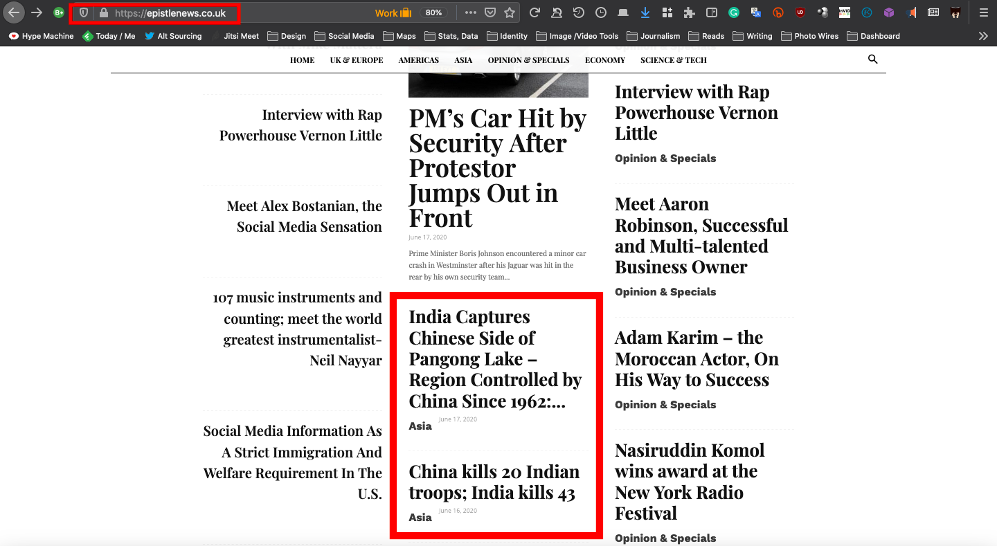
Task: Reload the page with the refresh icon
Action: tap(535, 12)
